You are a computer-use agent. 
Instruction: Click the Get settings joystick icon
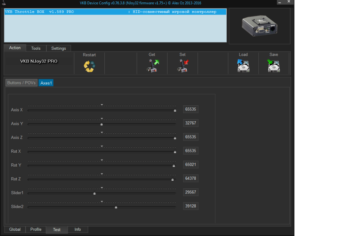tap(153, 66)
